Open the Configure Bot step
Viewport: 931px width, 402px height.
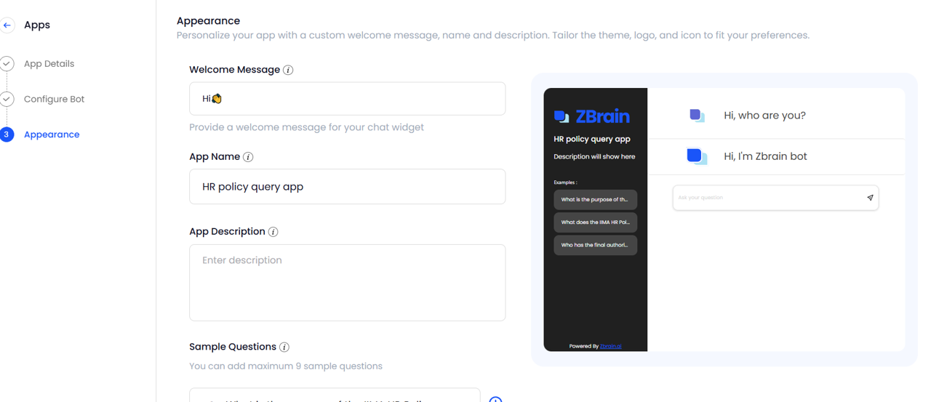(54, 99)
